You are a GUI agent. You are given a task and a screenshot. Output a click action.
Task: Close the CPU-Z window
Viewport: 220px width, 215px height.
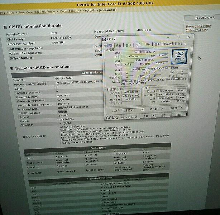(x=188, y=37)
